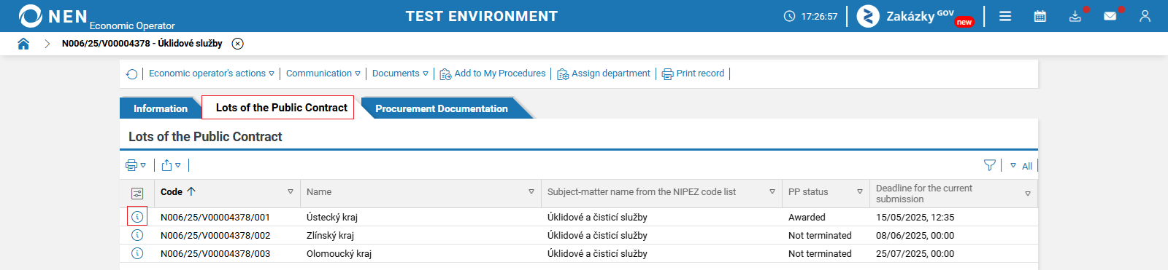Open table export dropdown
This screenshot has width=1168, height=270.
[x=172, y=165]
